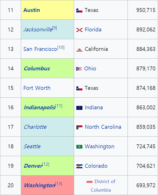Select the 693,972 population cell
Image resolution: width=158 pixels, height=195 pixels.
[x=145, y=185]
